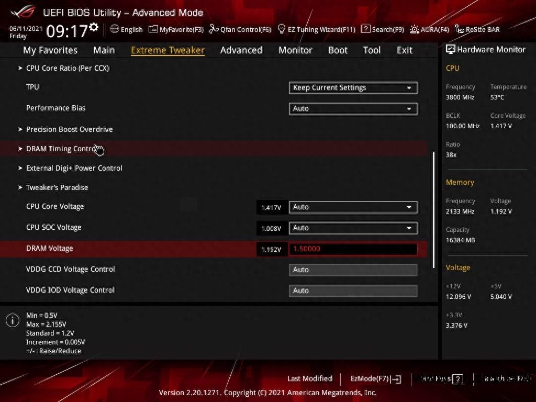The width and height of the screenshot is (536, 402).
Task: Open MyFavorite(F3) list icon
Action: [x=153, y=29]
